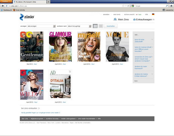Click the browser back arrow

pyautogui.click(x=3, y=6)
